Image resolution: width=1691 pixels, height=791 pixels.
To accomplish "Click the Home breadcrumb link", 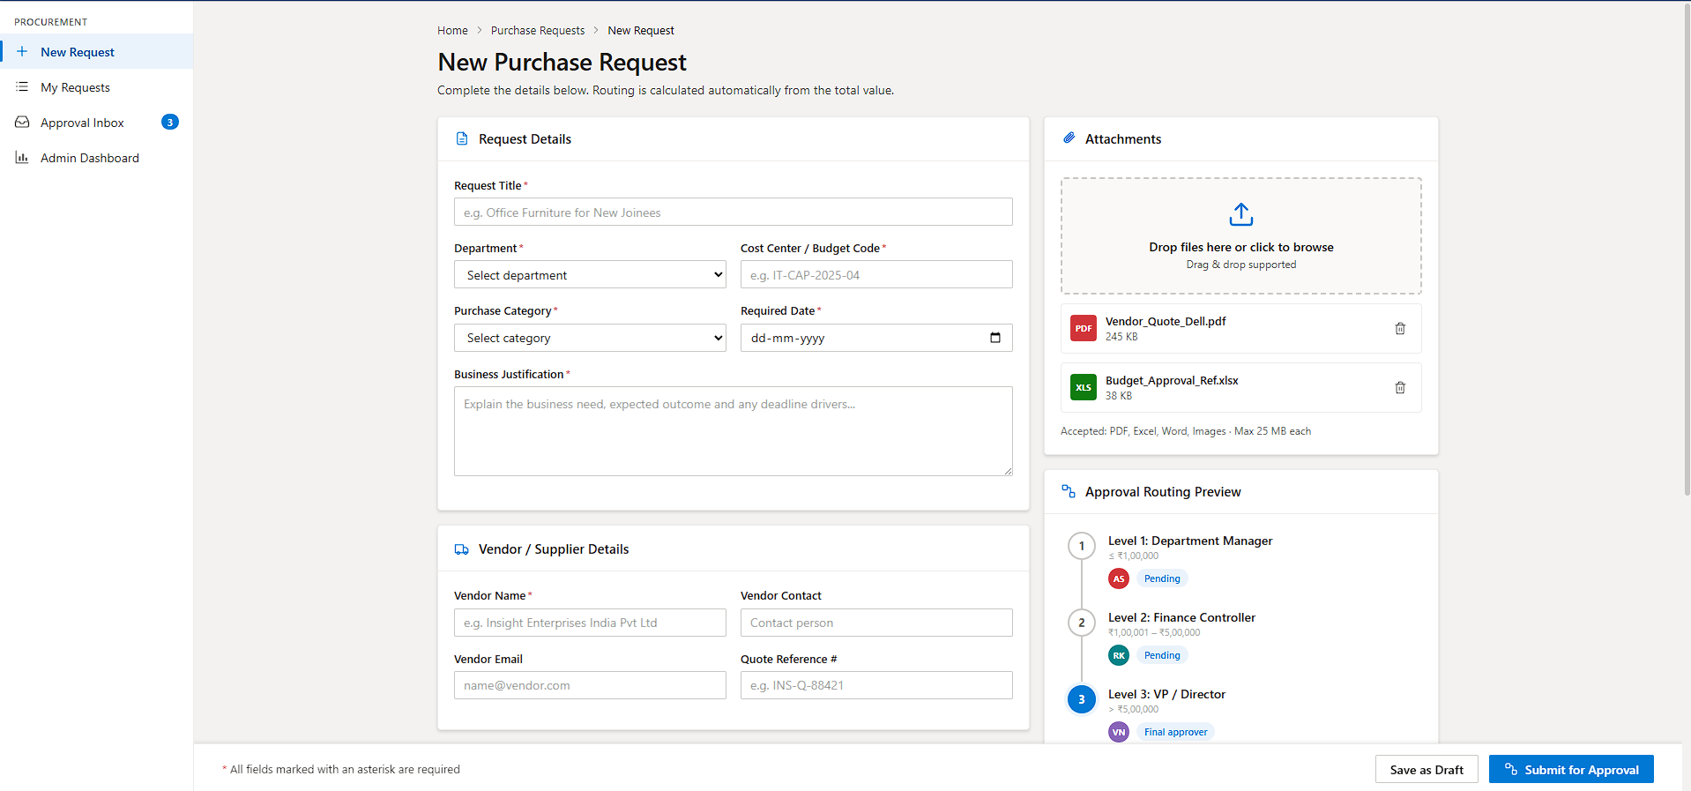I will 452,30.
